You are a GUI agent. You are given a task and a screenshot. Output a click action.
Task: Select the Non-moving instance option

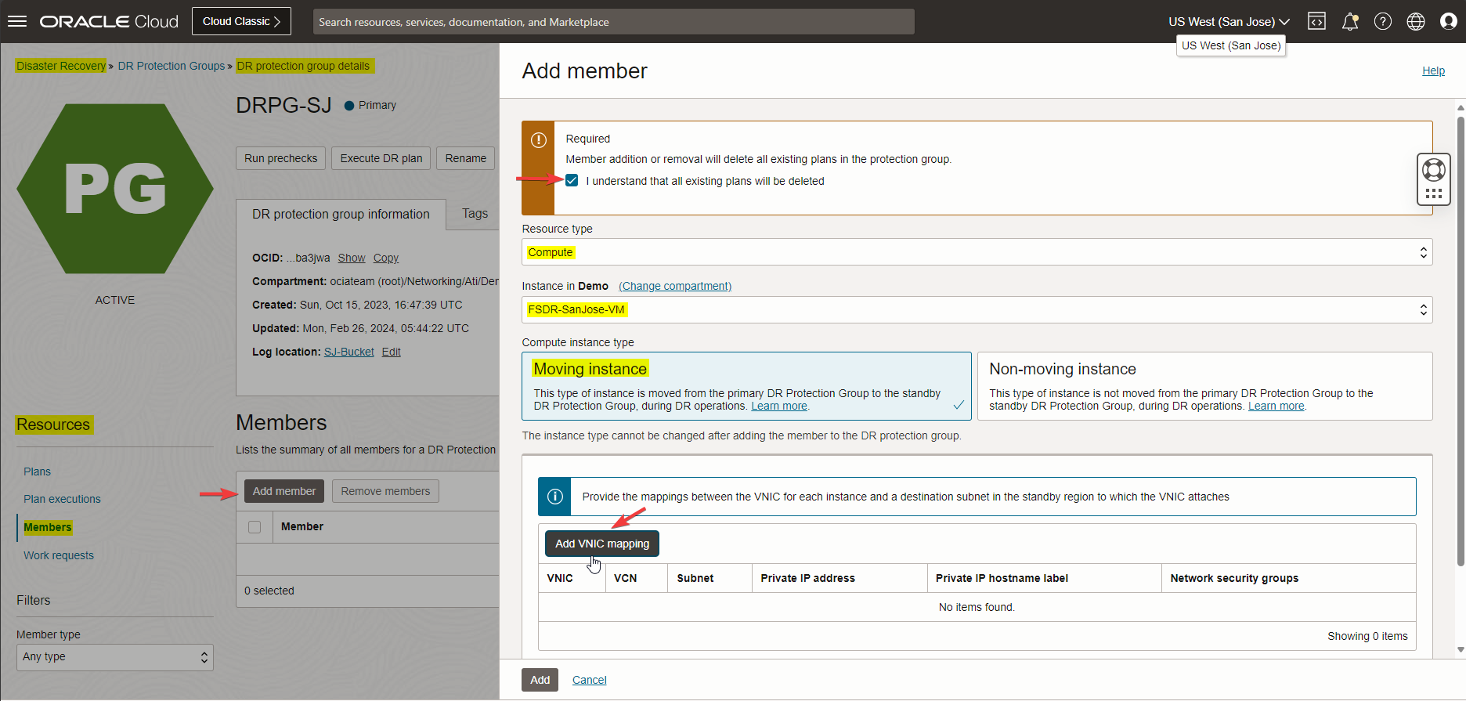pyautogui.click(x=1204, y=386)
